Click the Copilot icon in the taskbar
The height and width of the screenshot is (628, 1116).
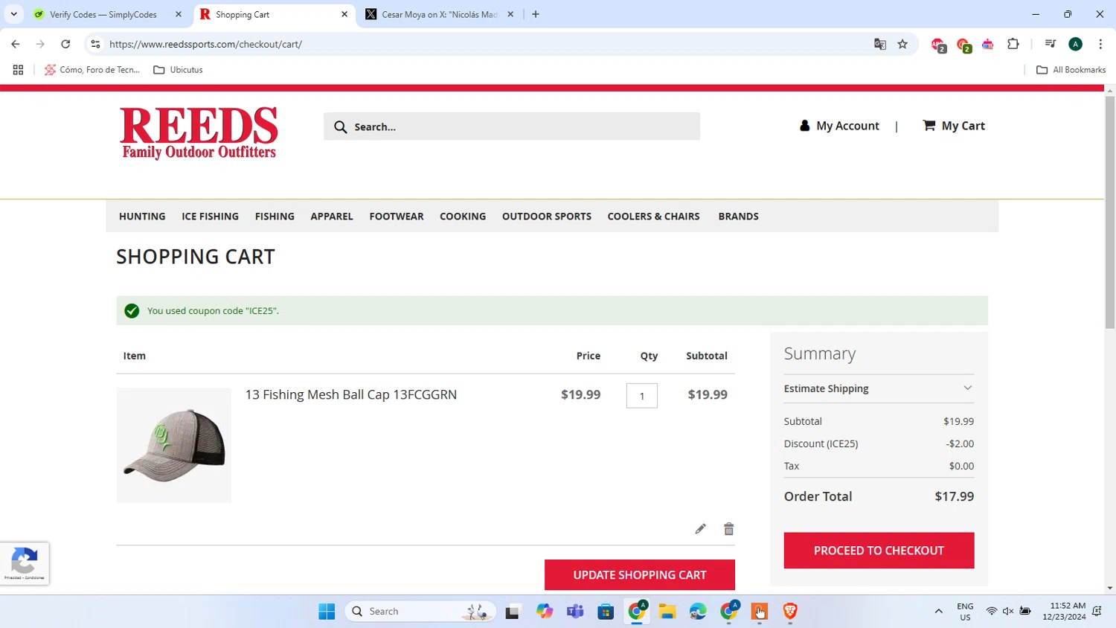click(545, 612)
